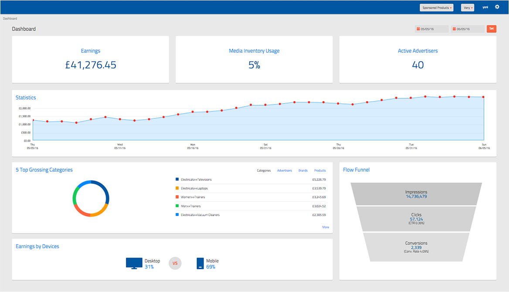Image resolution: width=509 pixels, height=292 pixels.
Task: Select the Electricals>>Televisions category name
Action: [x=196, y=180]
